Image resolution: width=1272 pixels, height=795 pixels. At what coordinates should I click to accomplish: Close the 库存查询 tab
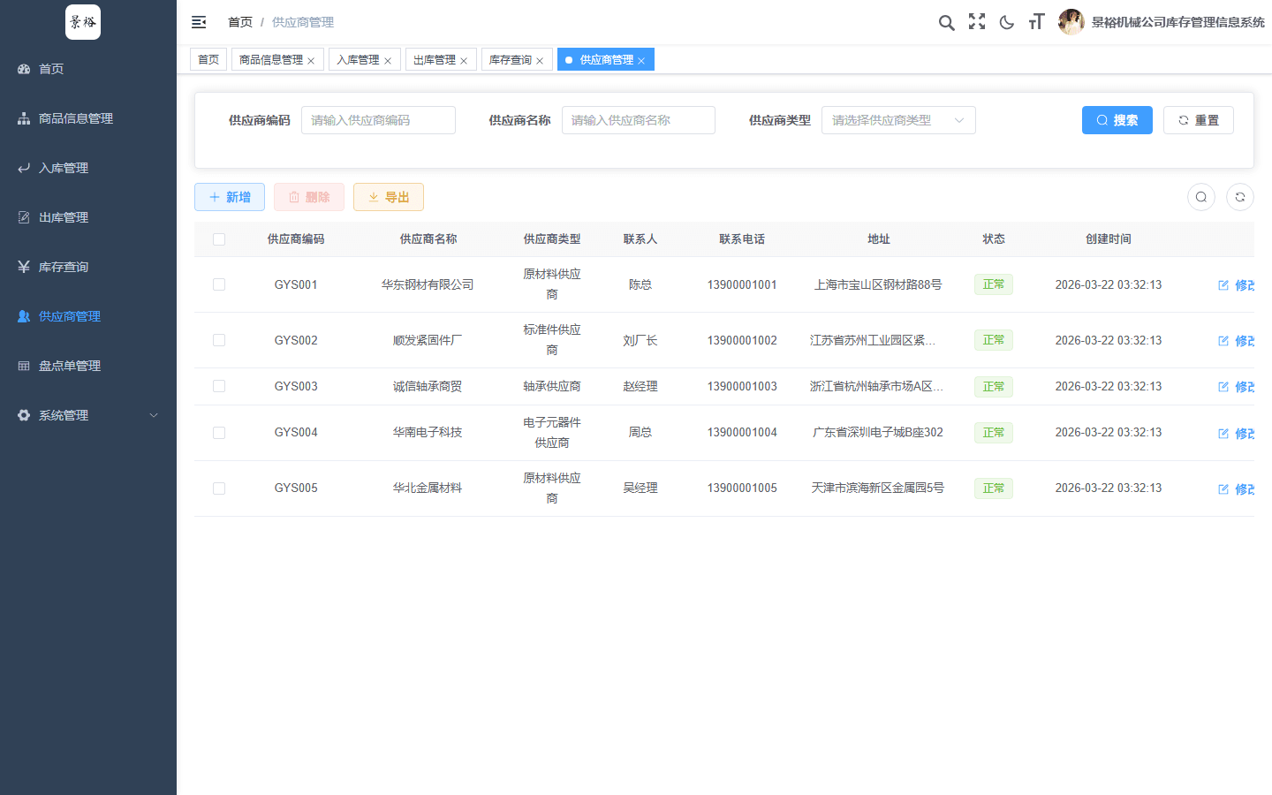540,61
